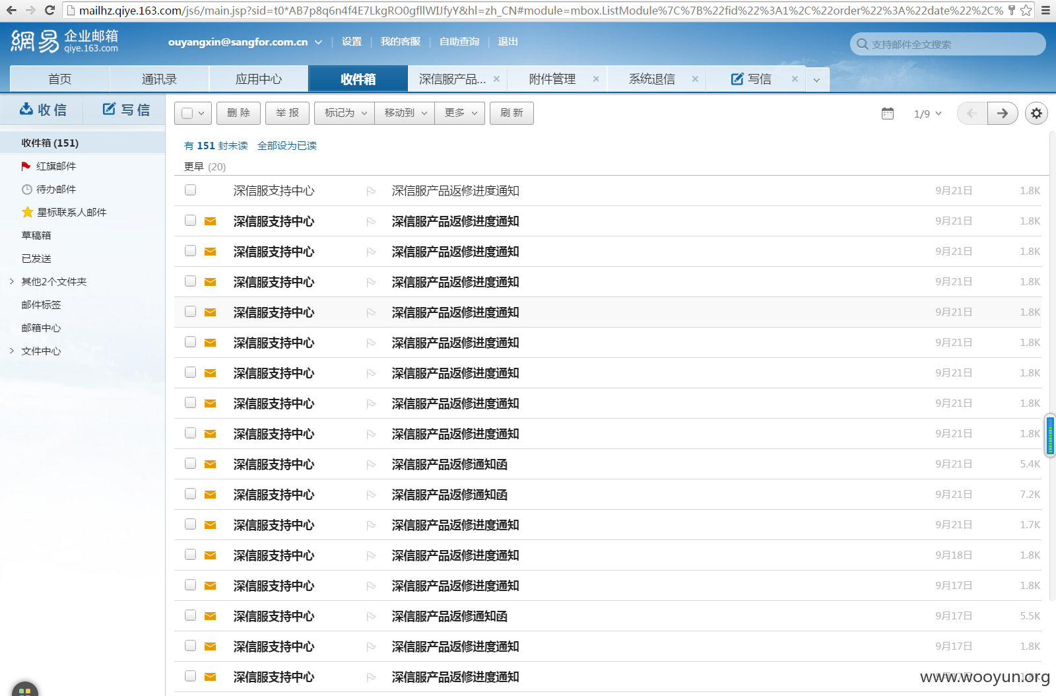The image size is (1056, 696).
Task: Check the first read message checkbox
Action: pyautogui.click(x=191, y=190)
